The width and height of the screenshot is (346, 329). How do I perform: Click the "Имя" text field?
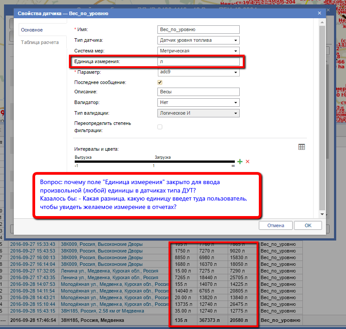[x=198, y=30]
